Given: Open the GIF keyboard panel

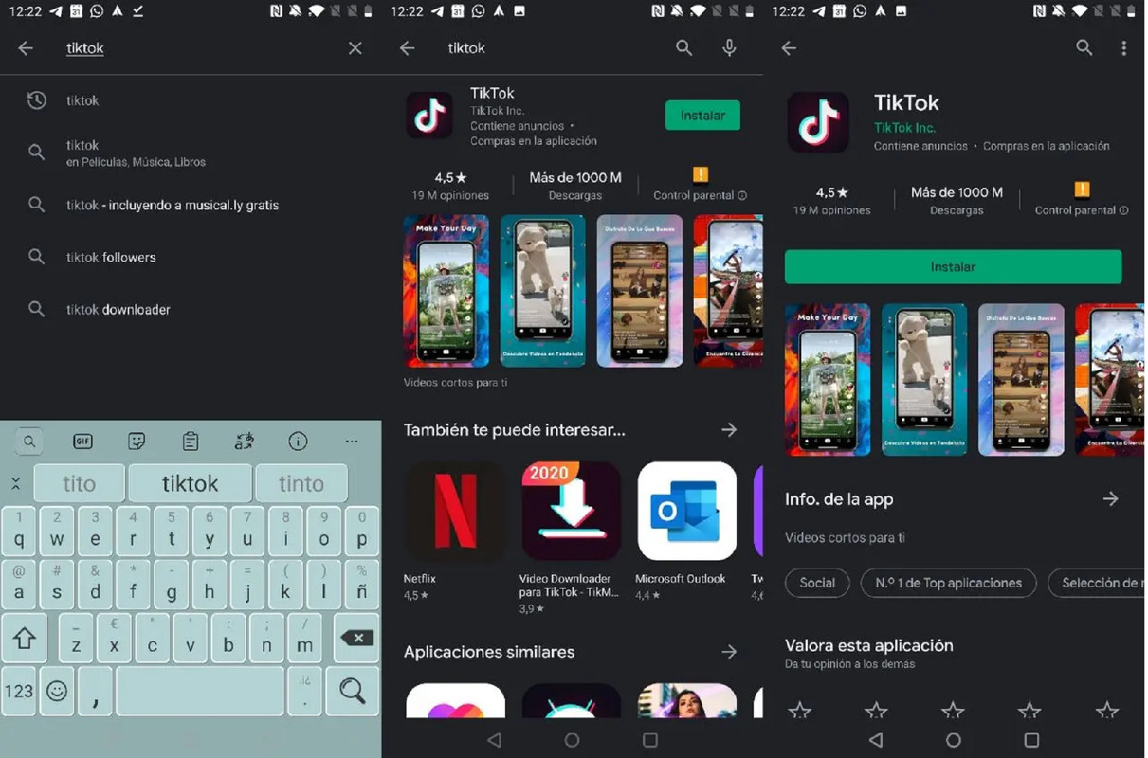Looking at the screenshot, I should pos(82,442).
